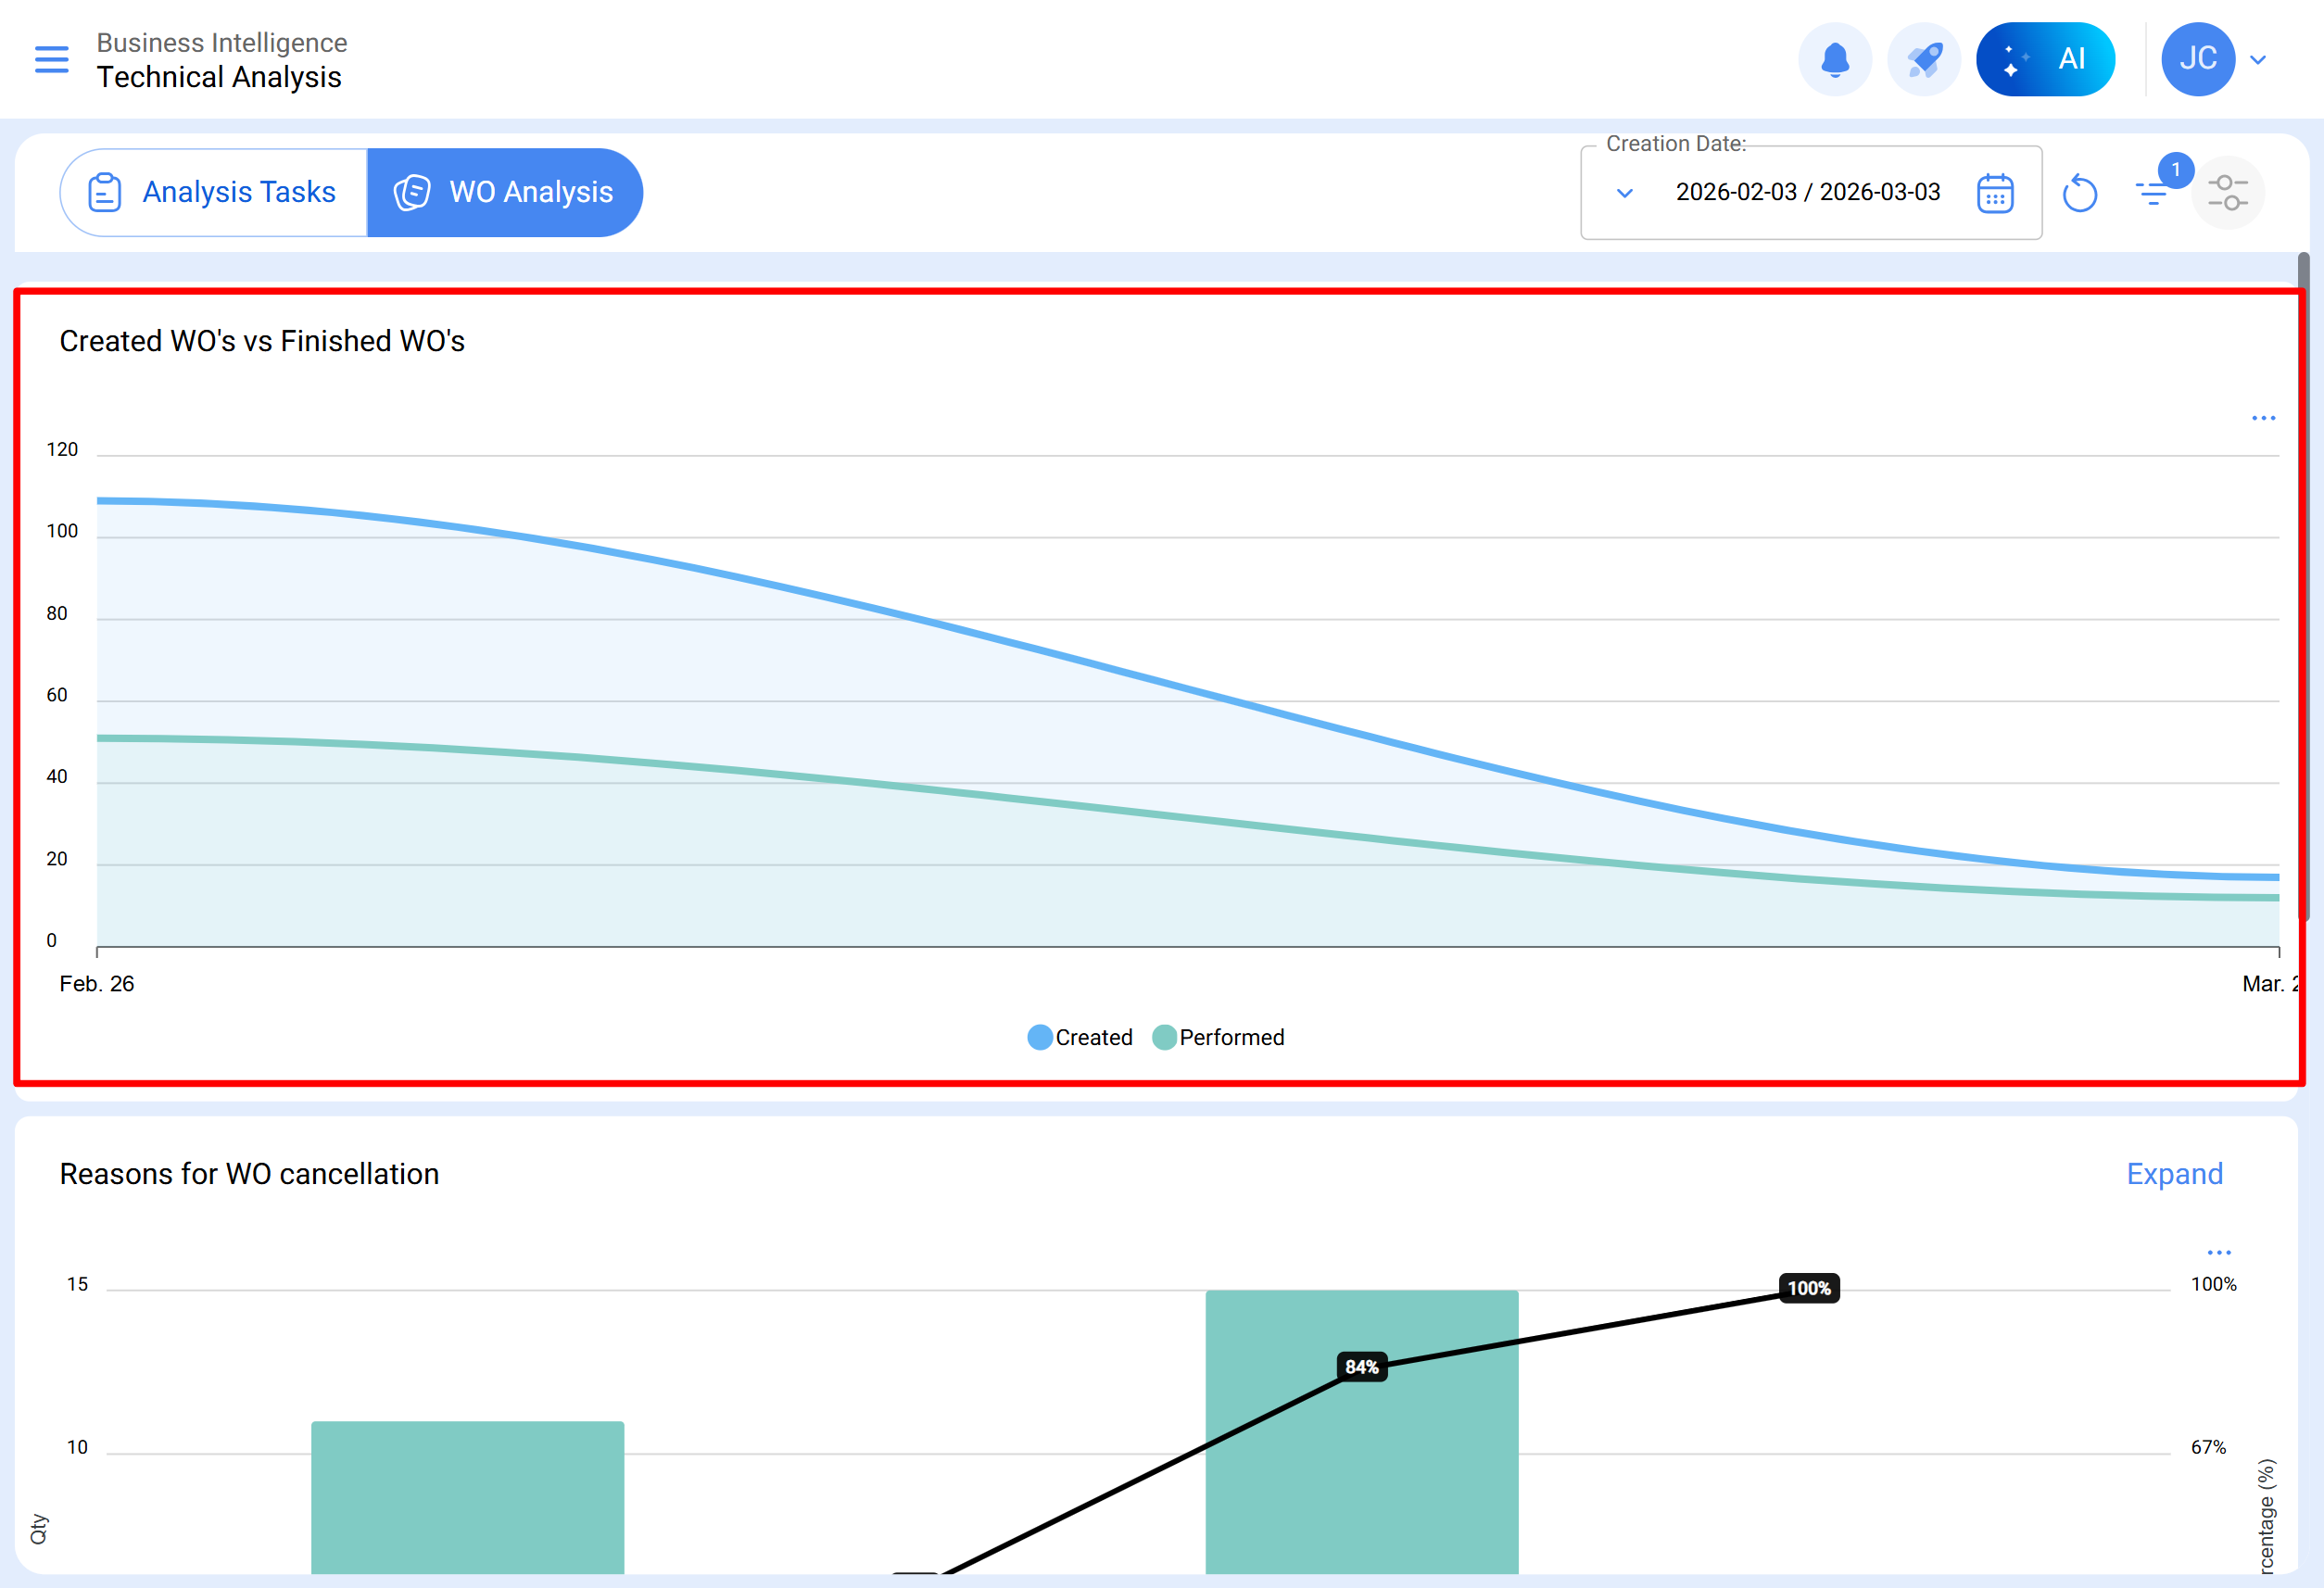Click the rocket icon in the header
Image resolution: width=2324 pixels, height=1588 pixels.
[1923, 60]
